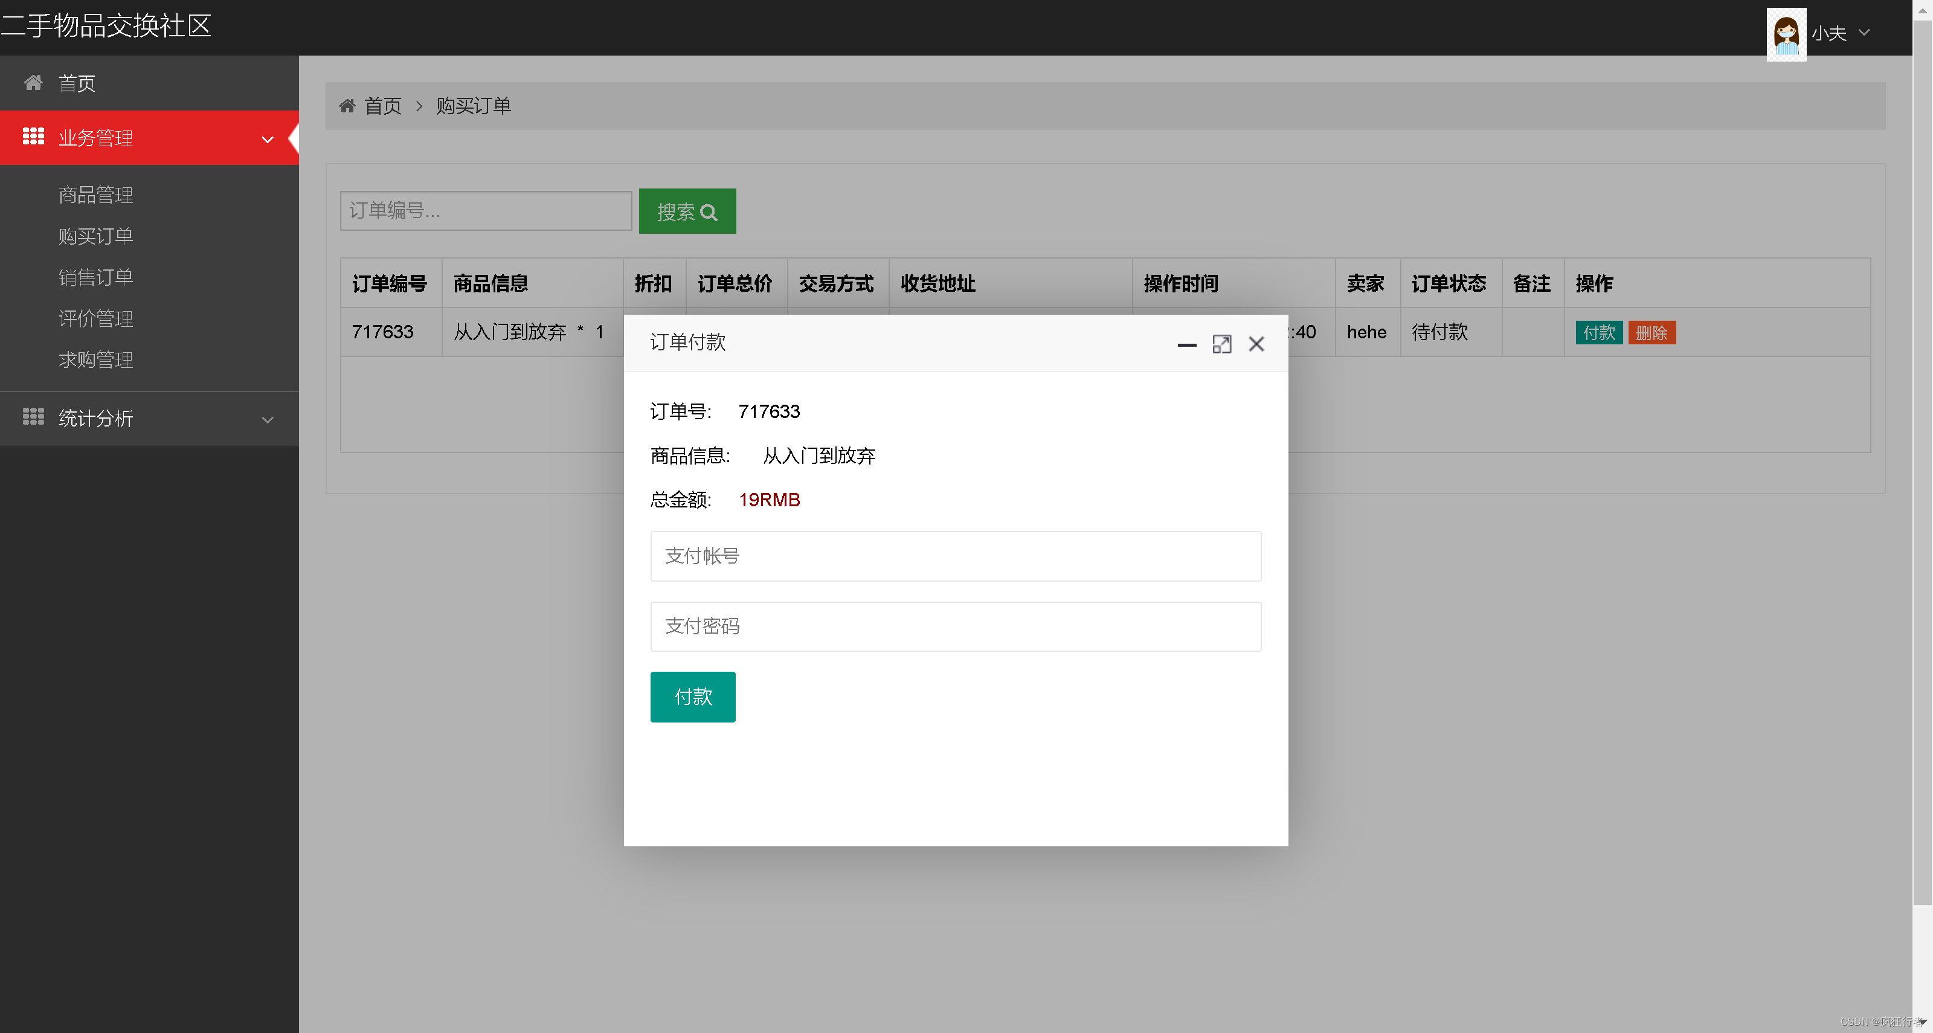The width and height of the screenshot is (1933, 1033).
Task: Focus the 支付帐号 input field
Action: pos(955,556)
